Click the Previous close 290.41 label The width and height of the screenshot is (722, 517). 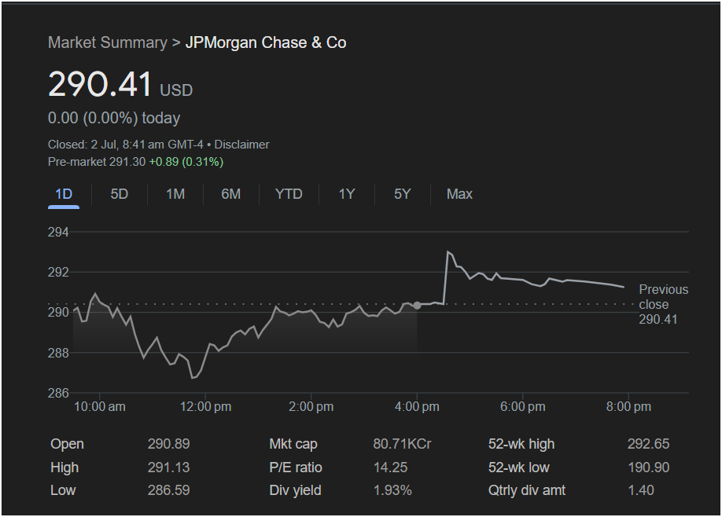tap(664, 305)
